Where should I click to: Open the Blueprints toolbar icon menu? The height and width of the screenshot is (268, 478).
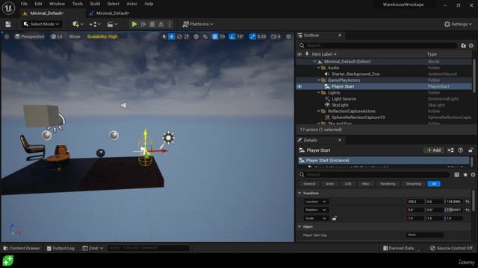[95, 25]
